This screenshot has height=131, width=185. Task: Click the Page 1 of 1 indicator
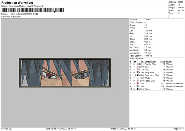coord(179,129)
